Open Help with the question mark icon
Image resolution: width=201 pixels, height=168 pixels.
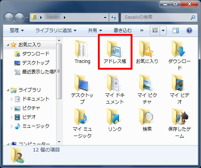click(189, 31)
